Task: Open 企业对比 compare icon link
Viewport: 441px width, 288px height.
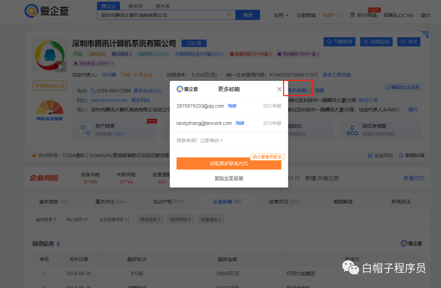Action: tap(381, 156)
